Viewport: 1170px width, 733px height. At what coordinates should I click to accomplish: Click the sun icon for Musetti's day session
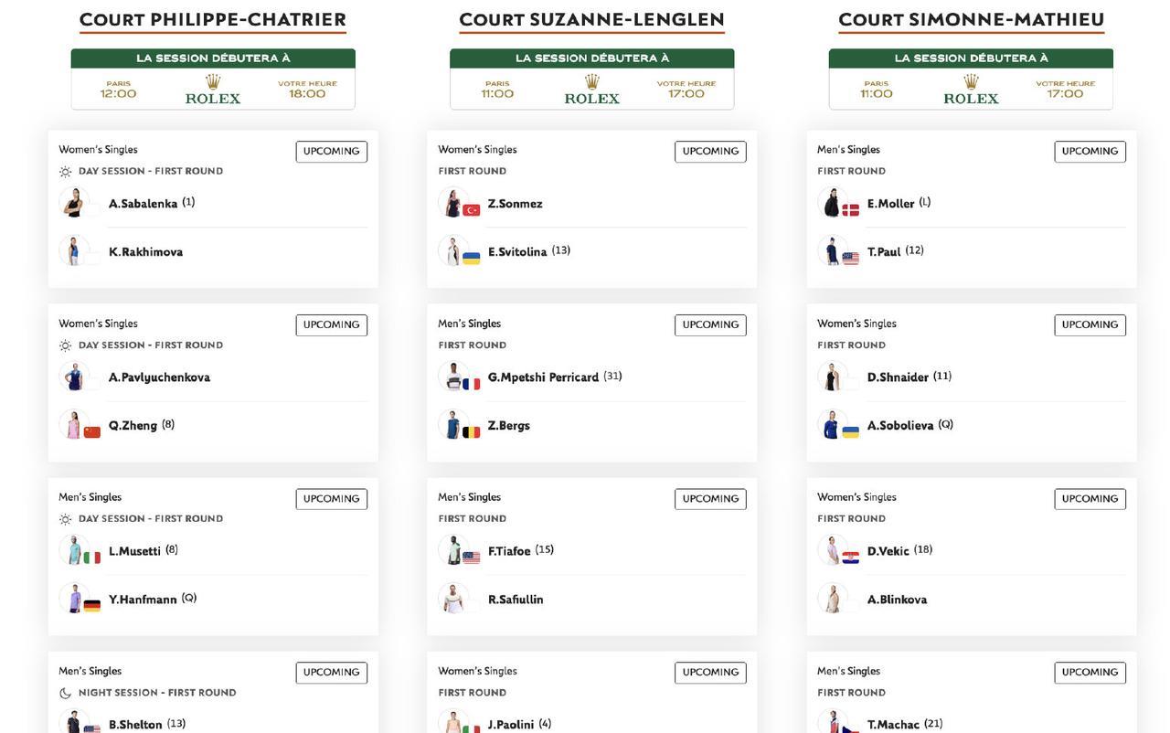point(65,519)
